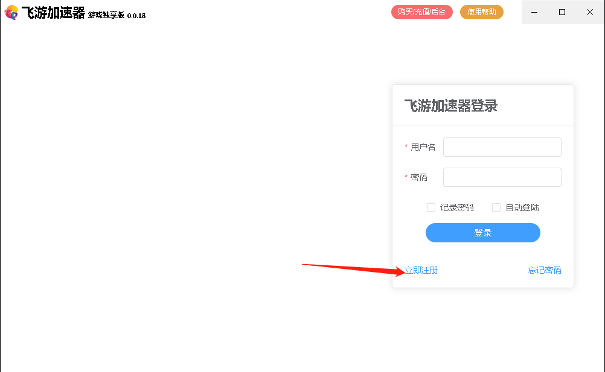Enable the 记录密码 checkbox

[x=431, y=207]
